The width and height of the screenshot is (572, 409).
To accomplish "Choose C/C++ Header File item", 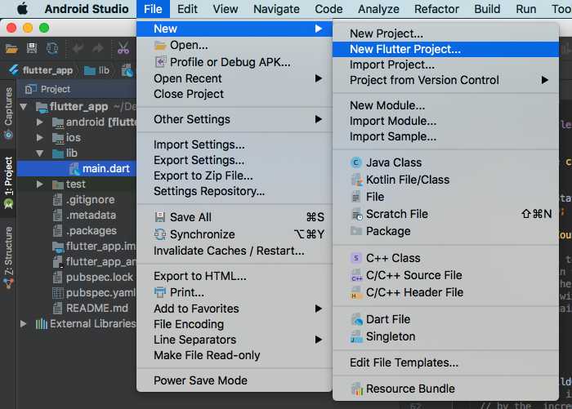I will click(x=445, y=292).
